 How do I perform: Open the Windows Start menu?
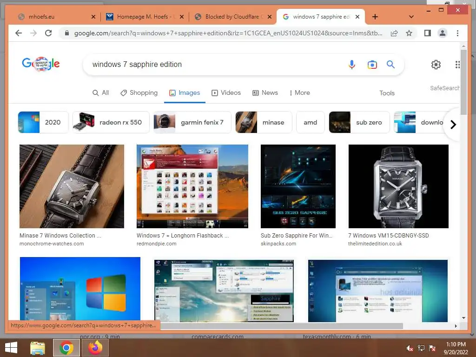point(11,348)
